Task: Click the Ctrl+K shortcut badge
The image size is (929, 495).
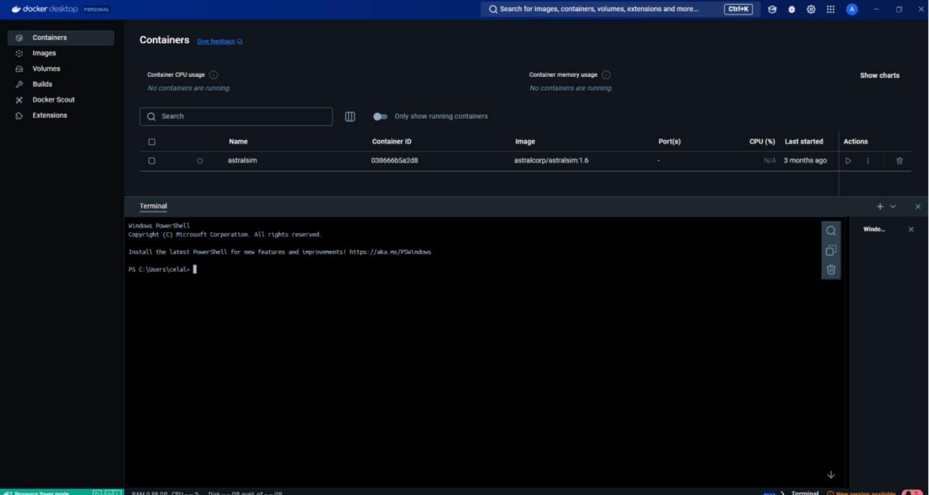Action: tap(738, 9)
